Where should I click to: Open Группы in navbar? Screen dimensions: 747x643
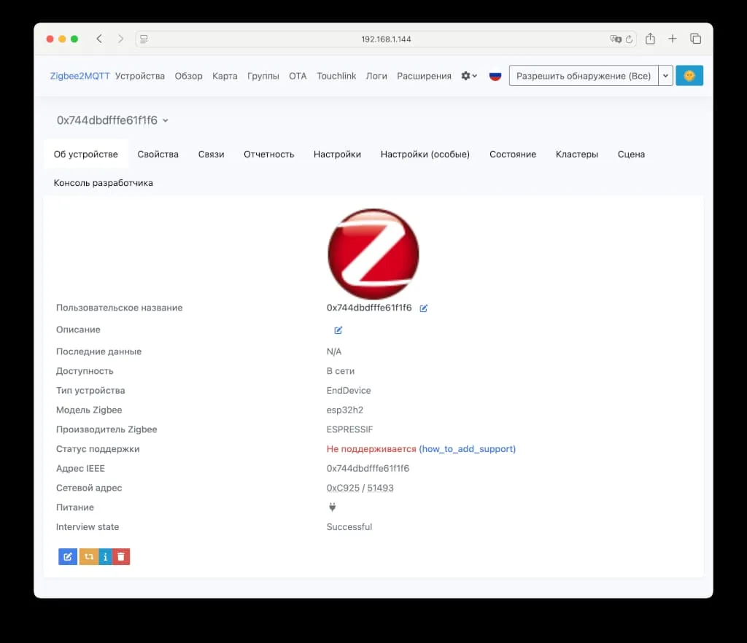(x=263, y=76)
